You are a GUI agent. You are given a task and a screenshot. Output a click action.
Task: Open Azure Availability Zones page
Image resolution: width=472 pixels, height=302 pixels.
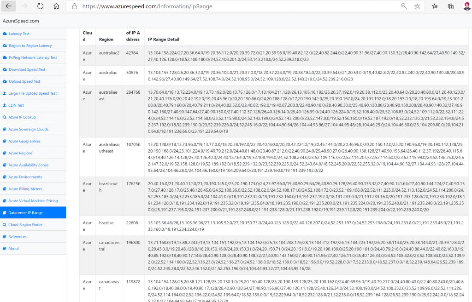pyautogui.click(x=28, y=165)
